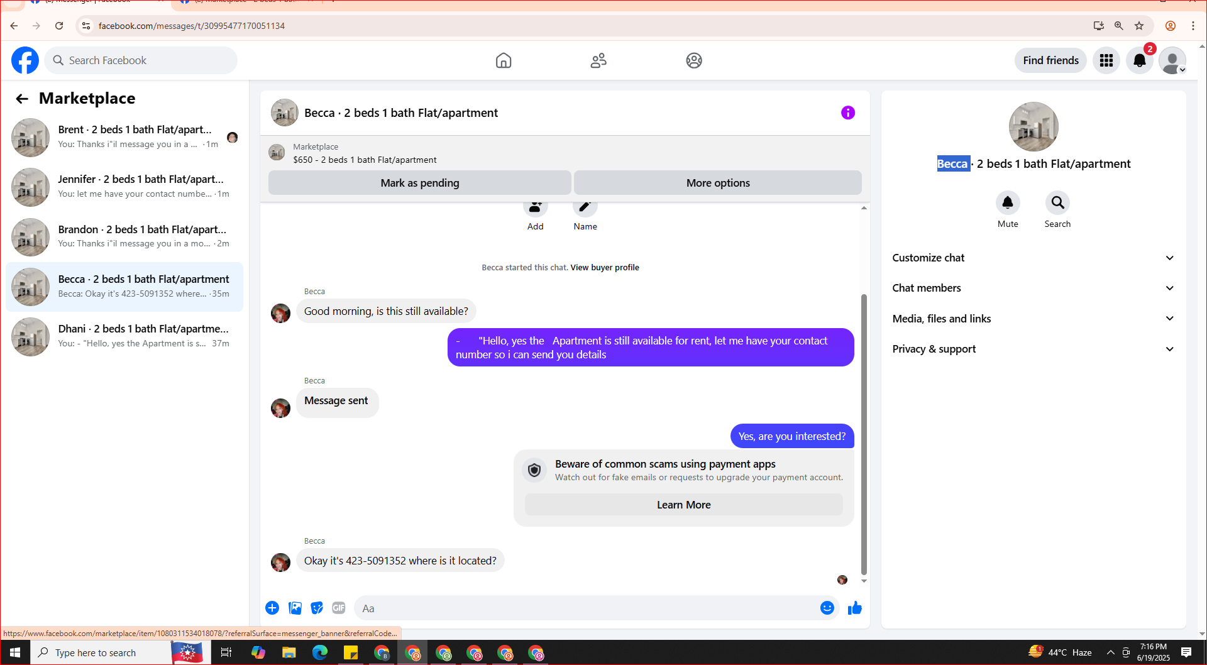The height and width of the screenshot is (665, 1207).
Task: Open the Windows Start menu
Action: tap(15, 652)
